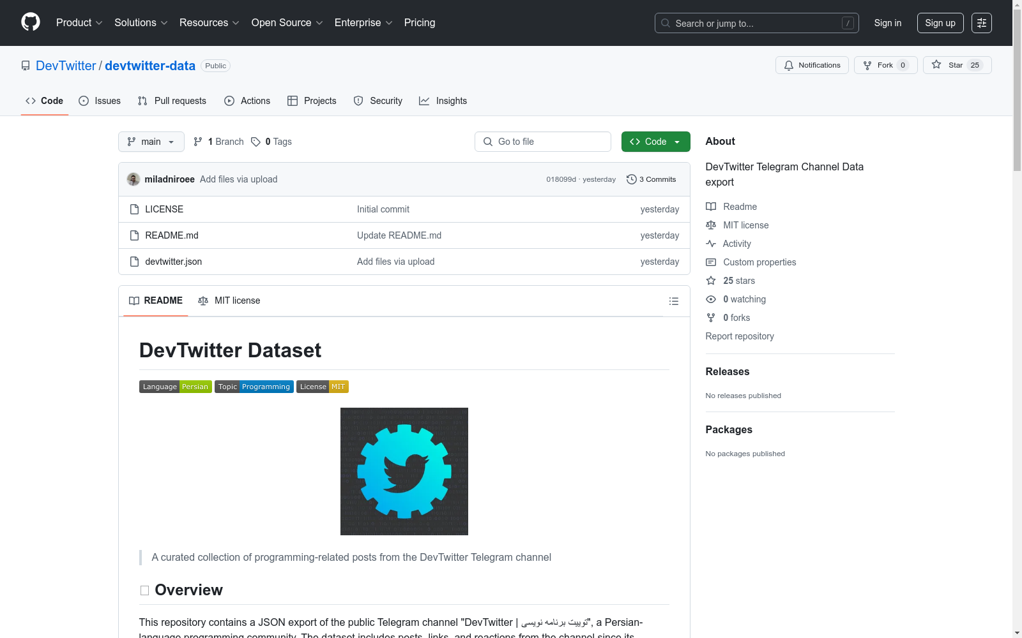Expand the Resources menu

[210, 23]
